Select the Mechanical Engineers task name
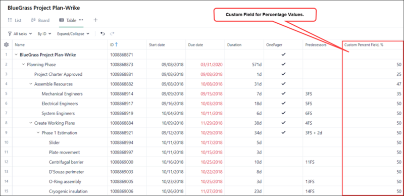The width and height of the screenshot is (404, 196). (62, 94)
